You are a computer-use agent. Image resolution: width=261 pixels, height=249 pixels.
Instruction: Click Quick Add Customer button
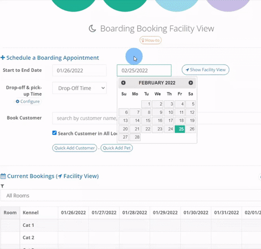point(74,148)
